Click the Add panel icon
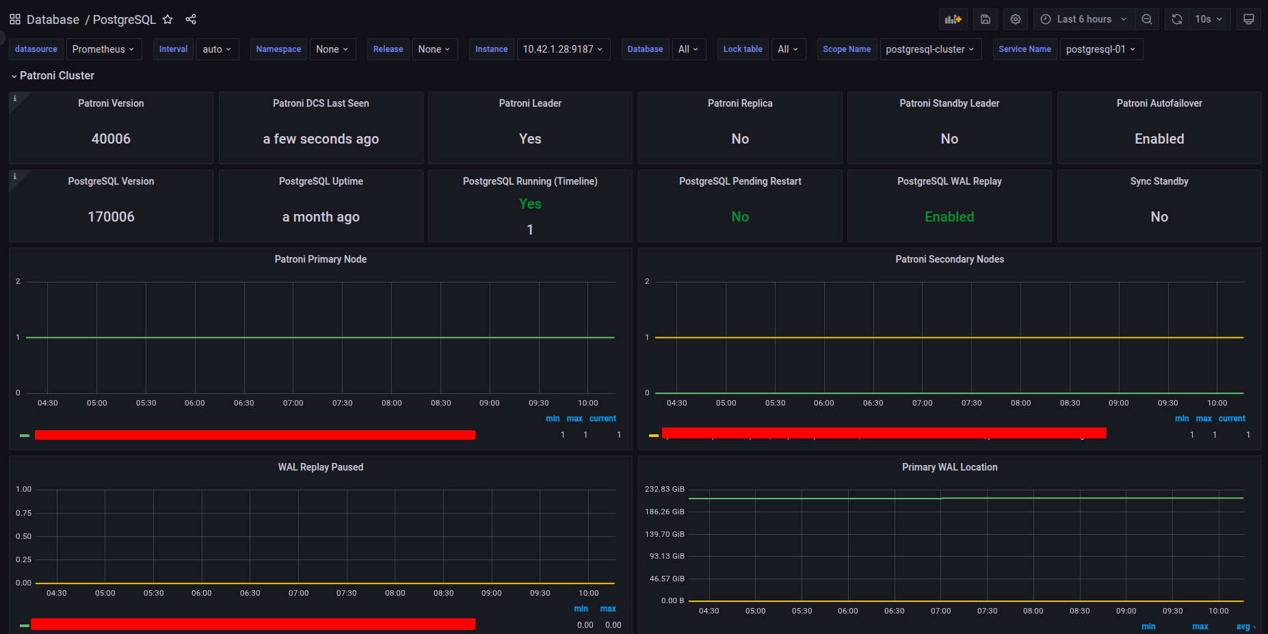 click(953, 19)
